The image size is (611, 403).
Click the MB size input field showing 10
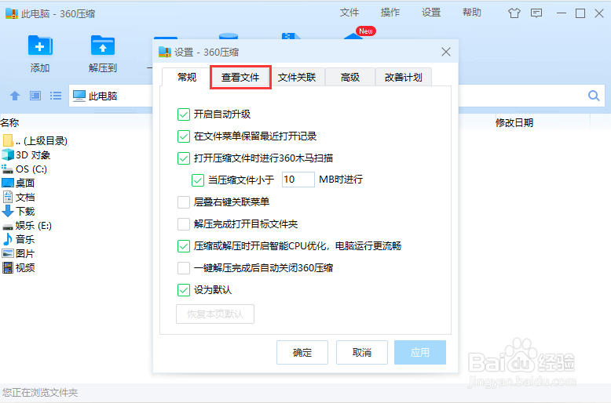(298, 180)
